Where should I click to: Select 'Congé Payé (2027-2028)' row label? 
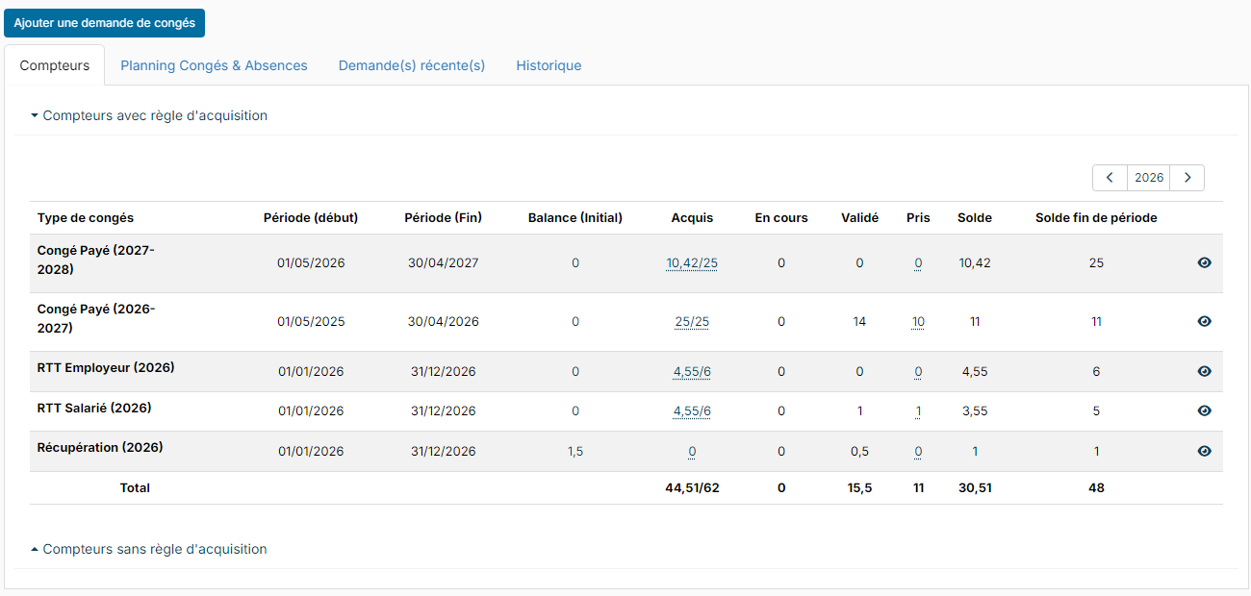(x=96, y=260)
